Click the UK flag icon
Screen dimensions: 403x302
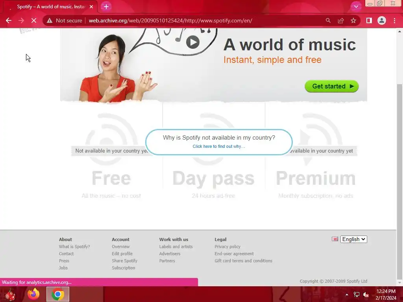click(335, 239)
